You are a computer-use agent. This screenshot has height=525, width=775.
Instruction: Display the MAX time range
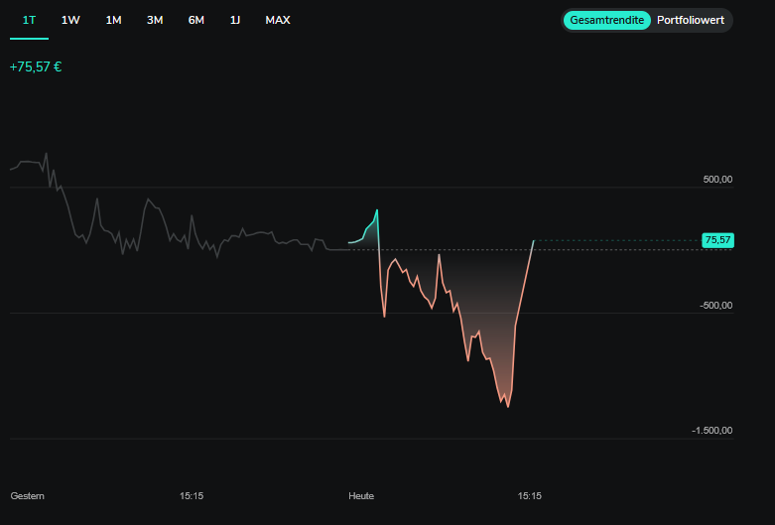coord(278,20)
